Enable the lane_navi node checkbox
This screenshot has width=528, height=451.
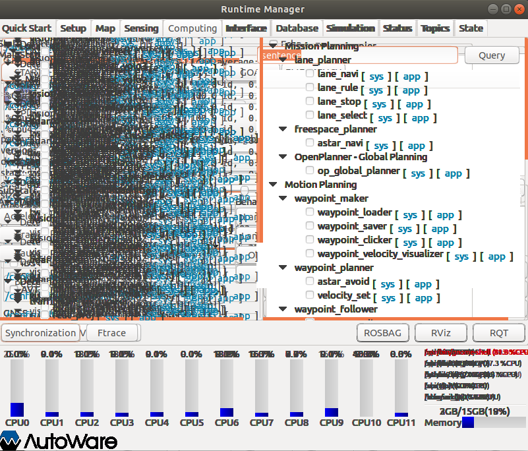(310, 73)
